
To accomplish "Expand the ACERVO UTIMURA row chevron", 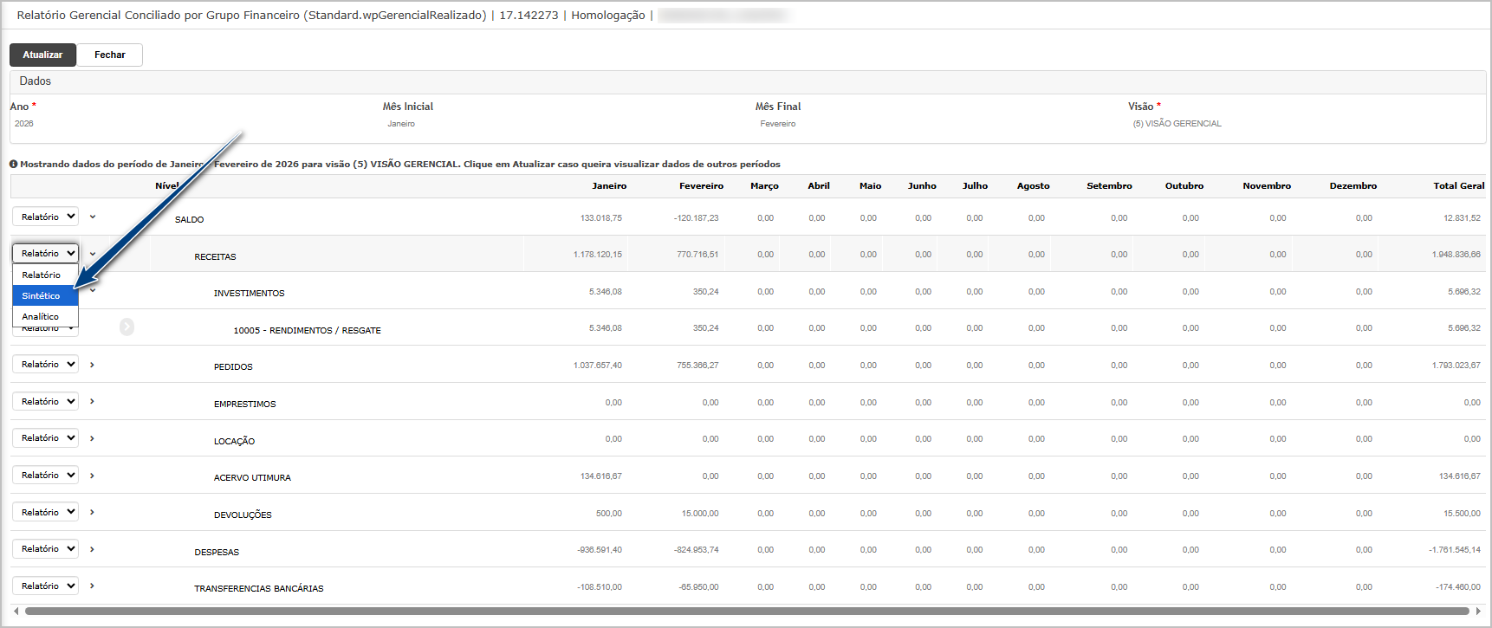I will pos(92,476).
